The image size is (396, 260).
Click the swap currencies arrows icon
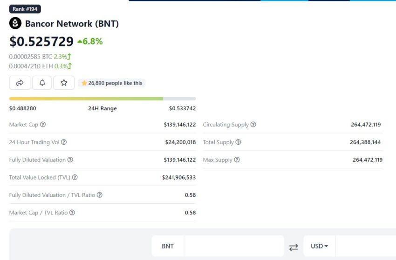point(294,247)
